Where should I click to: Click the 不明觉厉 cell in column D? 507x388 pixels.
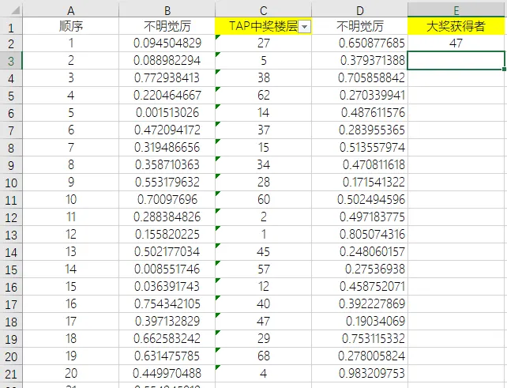tap(359, 26)
